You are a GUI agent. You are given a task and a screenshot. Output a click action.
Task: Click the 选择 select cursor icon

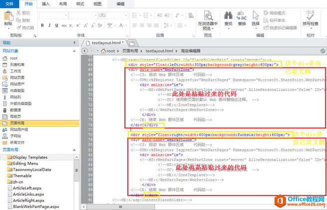coord(256,15)
